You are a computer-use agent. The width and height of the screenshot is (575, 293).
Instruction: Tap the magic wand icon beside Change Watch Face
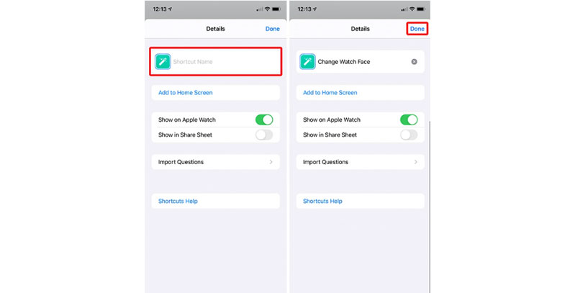point(307,62)
